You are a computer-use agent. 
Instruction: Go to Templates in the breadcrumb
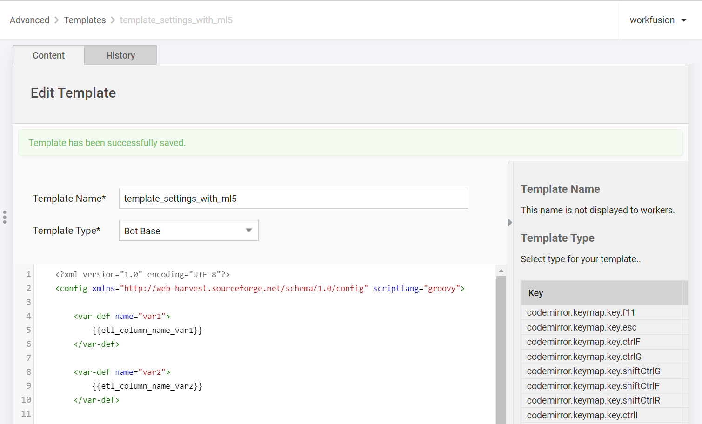(x=85, y=20)
